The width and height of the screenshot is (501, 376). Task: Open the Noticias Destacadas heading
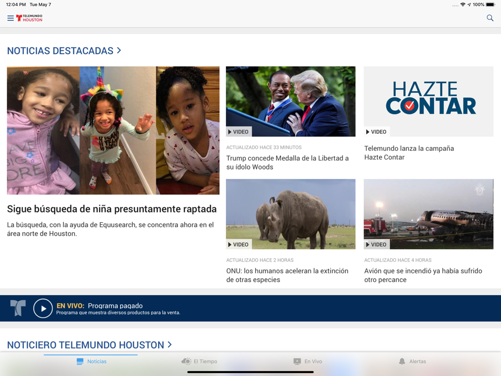tap(60, 51)
